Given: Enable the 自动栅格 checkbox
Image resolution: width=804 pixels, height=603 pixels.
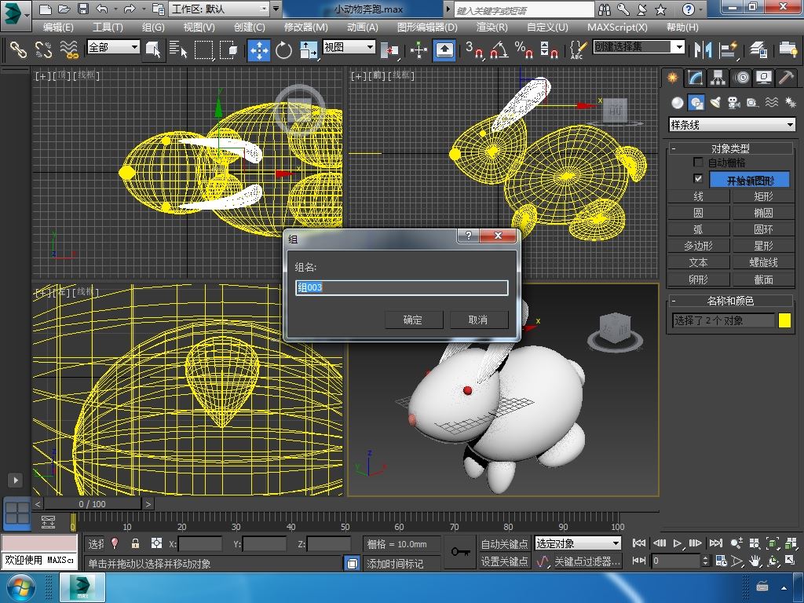Looking at the screenshot, I should [698, 162].
